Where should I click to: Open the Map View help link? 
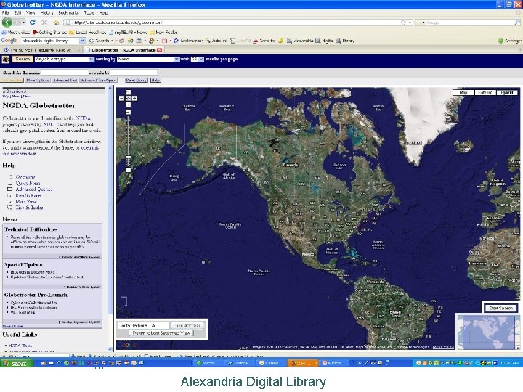26,202
